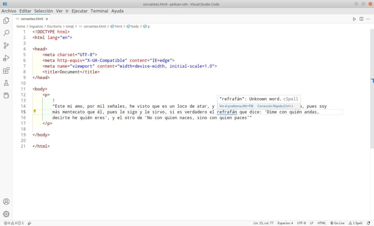Open the Editar menu
Viewport: 374px width, 226px height.
(x=25, y=11)
